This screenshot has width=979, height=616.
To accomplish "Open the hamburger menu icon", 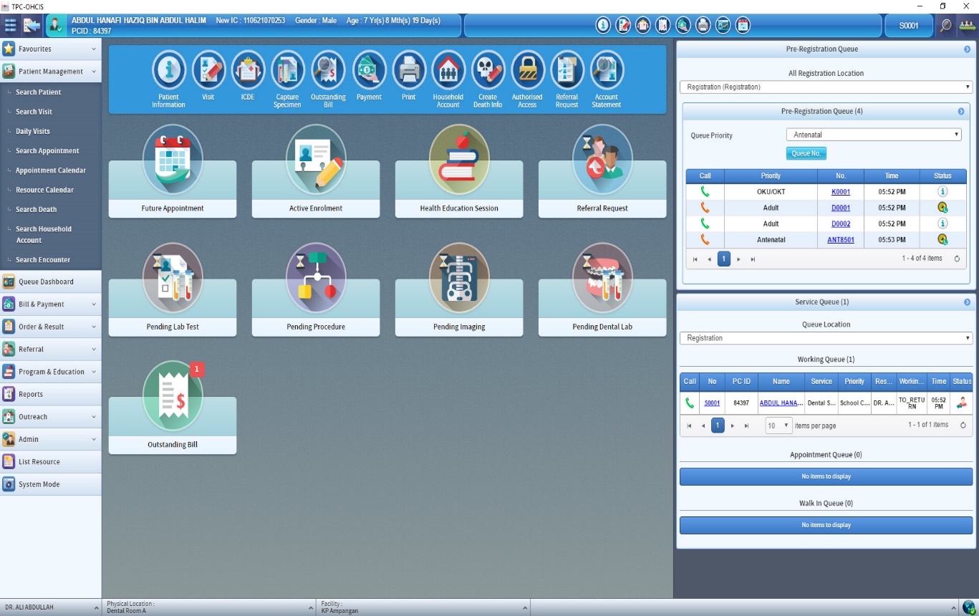I will click(11, 26).
